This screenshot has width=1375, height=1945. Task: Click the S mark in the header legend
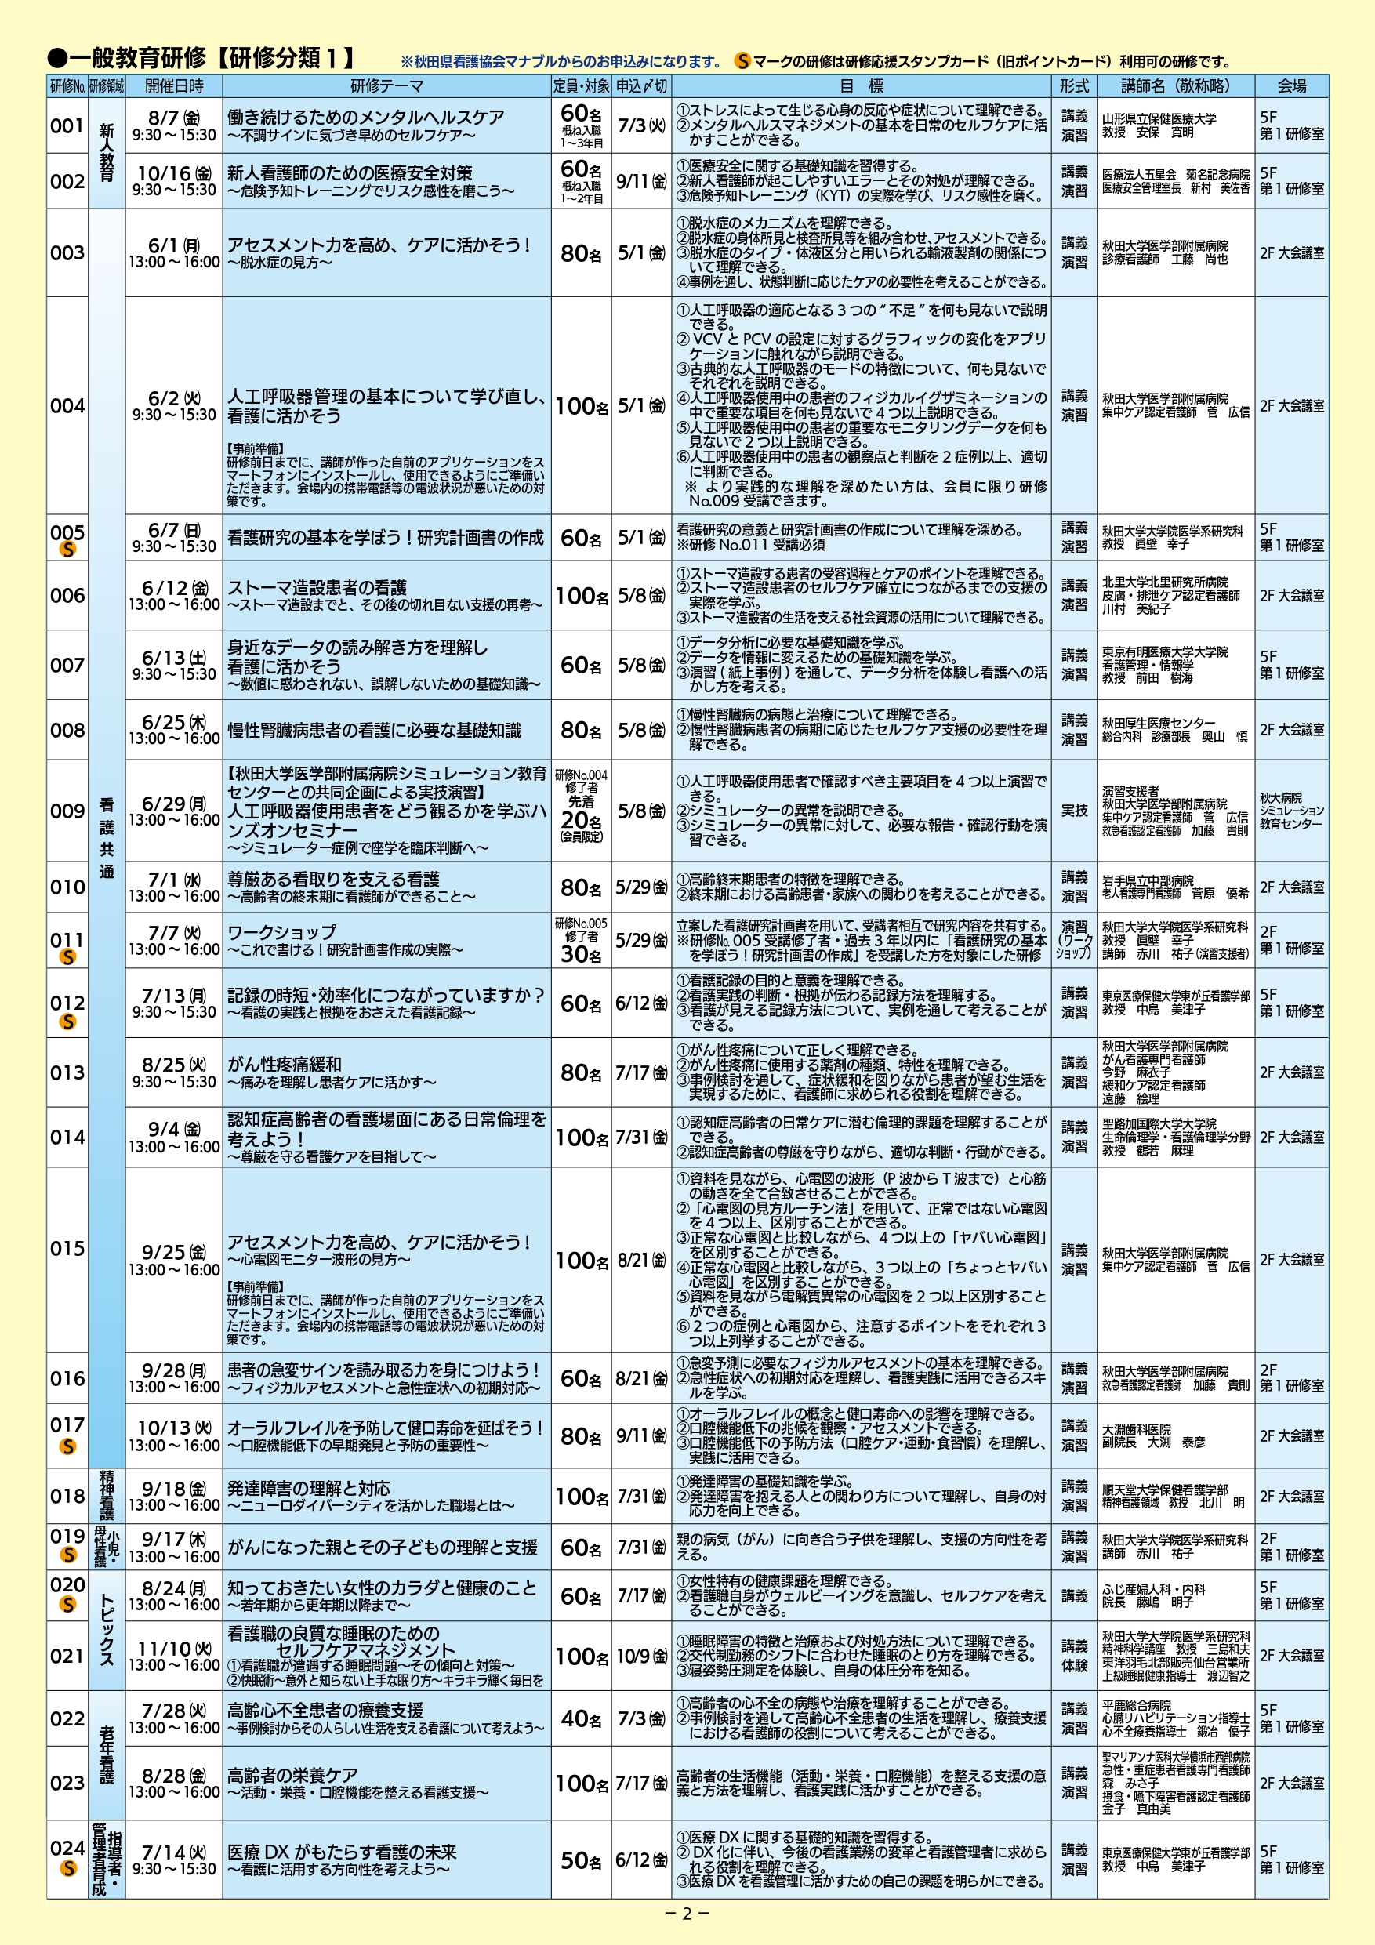[x=742, y=61]
